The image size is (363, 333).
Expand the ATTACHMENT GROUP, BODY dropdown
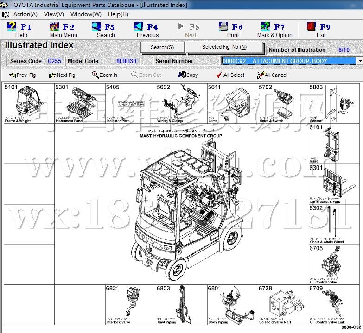[x=360, y=61]
